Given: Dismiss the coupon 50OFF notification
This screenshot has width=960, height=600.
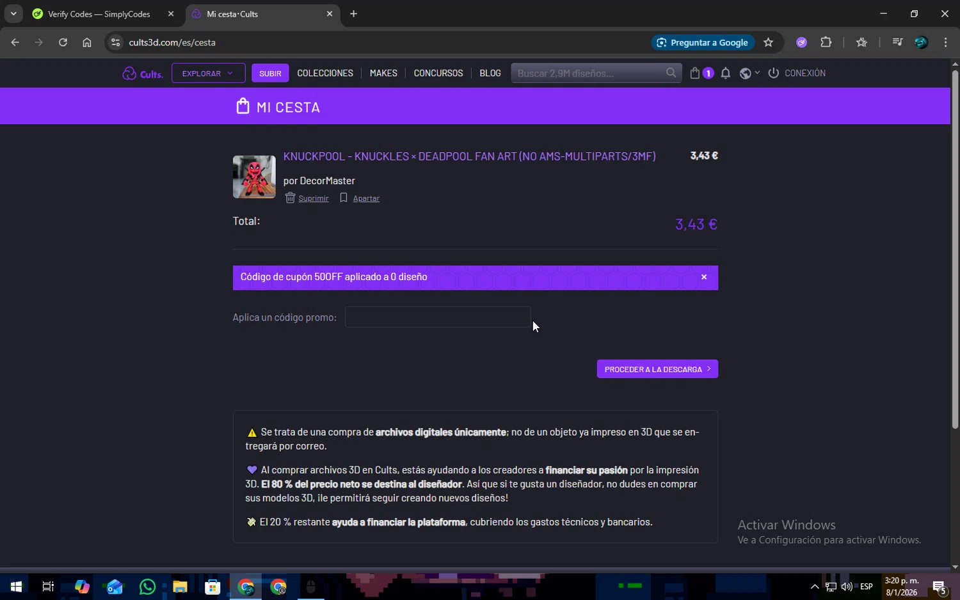Looking at the screenshot, I should point(704,277).
